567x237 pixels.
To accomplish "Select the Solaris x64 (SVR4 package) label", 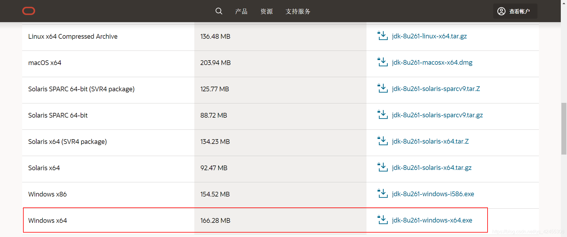I will click(x=68, y=142).
